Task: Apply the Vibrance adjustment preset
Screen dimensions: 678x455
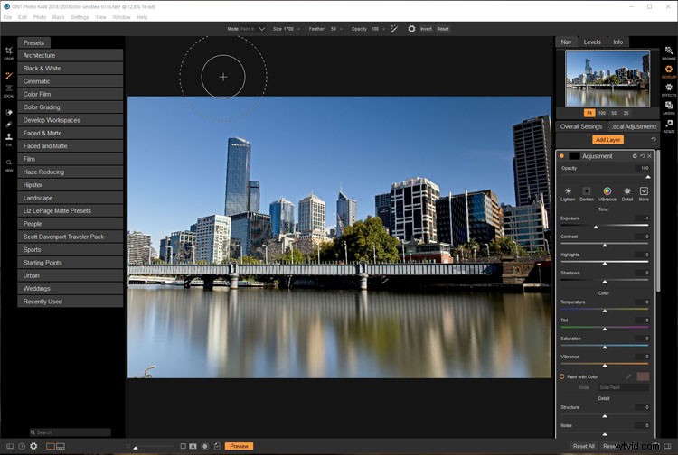Action: tap(607, 193)
